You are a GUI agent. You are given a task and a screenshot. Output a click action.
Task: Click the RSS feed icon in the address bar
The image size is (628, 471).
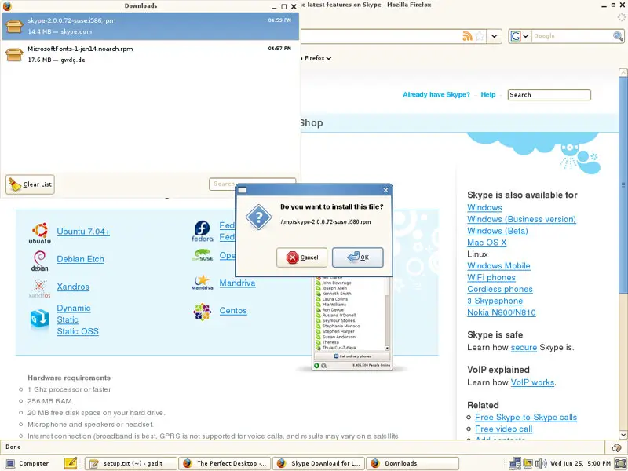(467, 36)
